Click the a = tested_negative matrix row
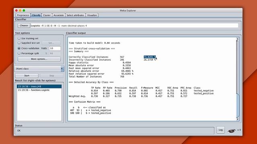Image resolution: width=257 pixels, height=144 pixels. 90,110
